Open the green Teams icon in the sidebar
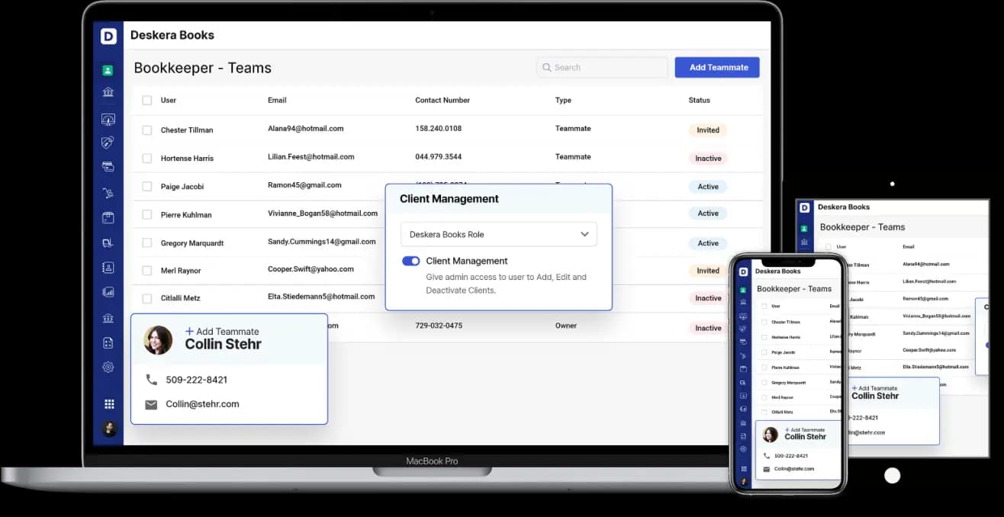This screenshot has height=517, width=1004. 108,70
